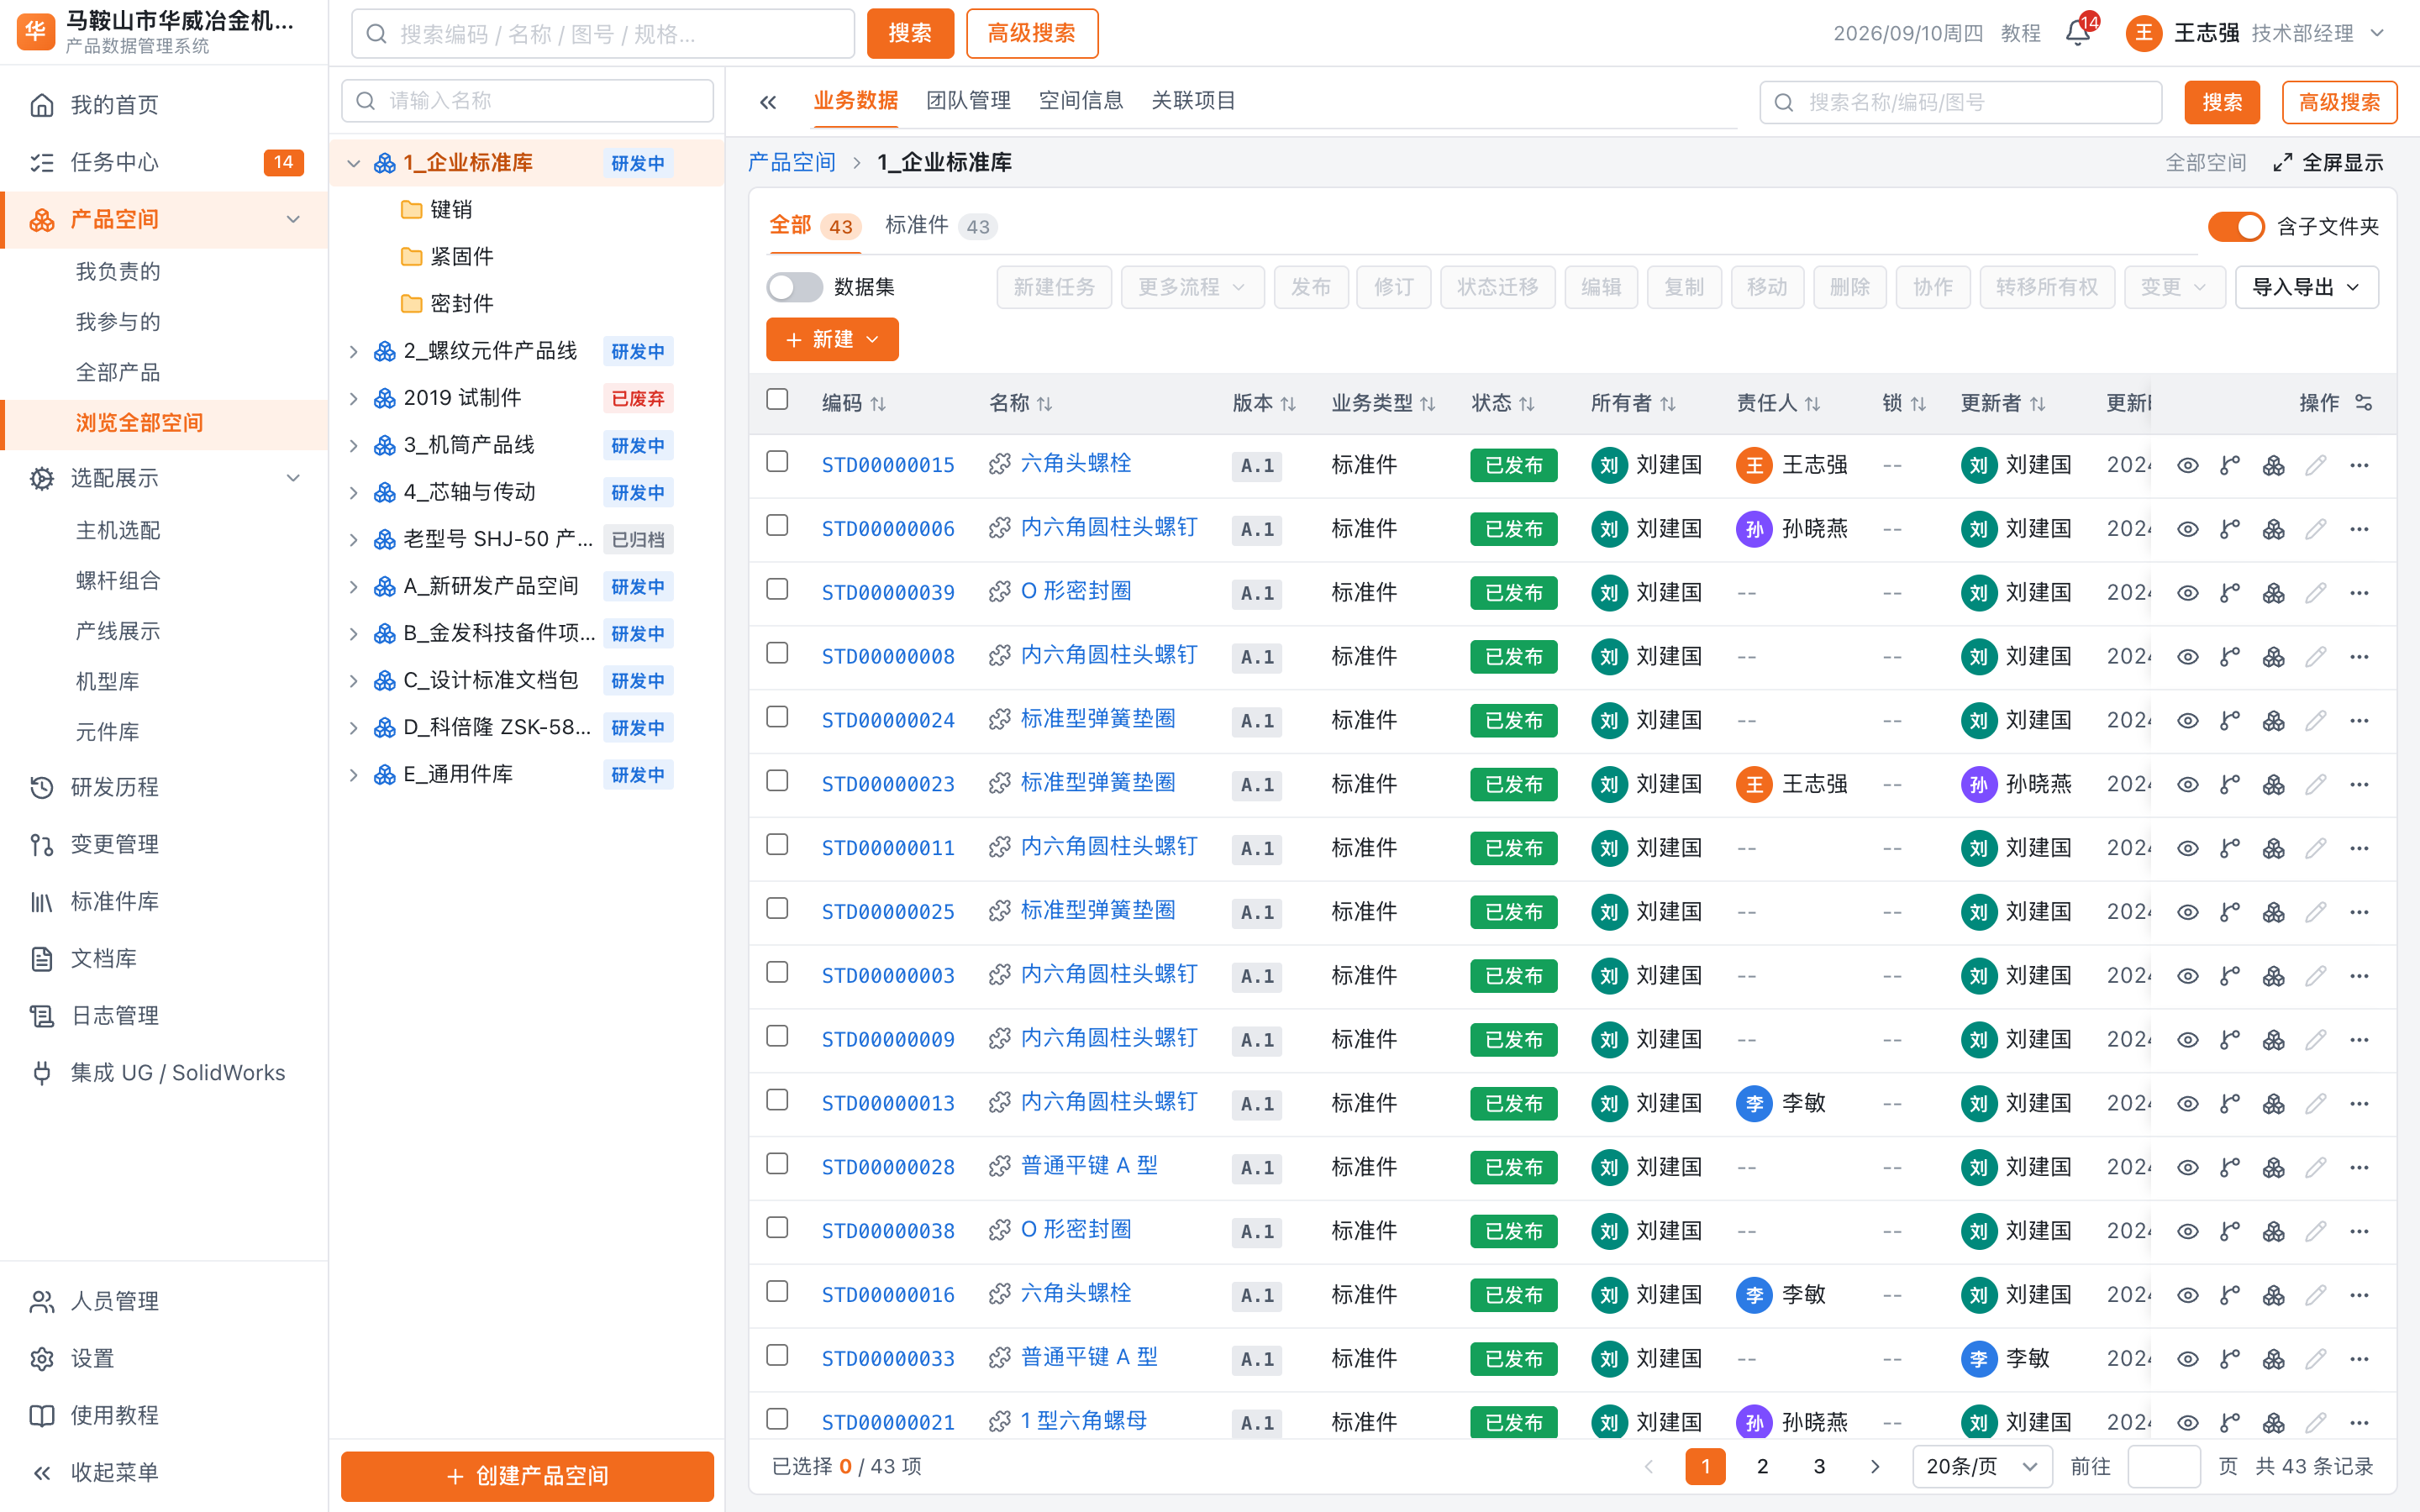The image size is (2420, 1512).
Task: Open UG / SolidWorks integration item
Action: pos(164,1072)
